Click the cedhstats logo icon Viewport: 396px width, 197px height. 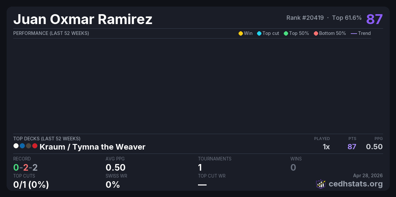[321, 184]
